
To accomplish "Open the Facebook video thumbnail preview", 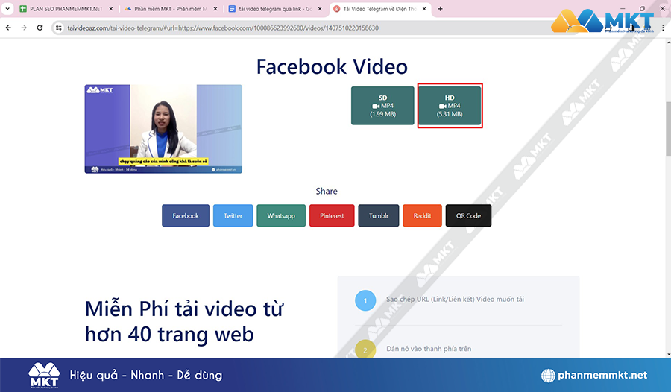I will [163, 129].
